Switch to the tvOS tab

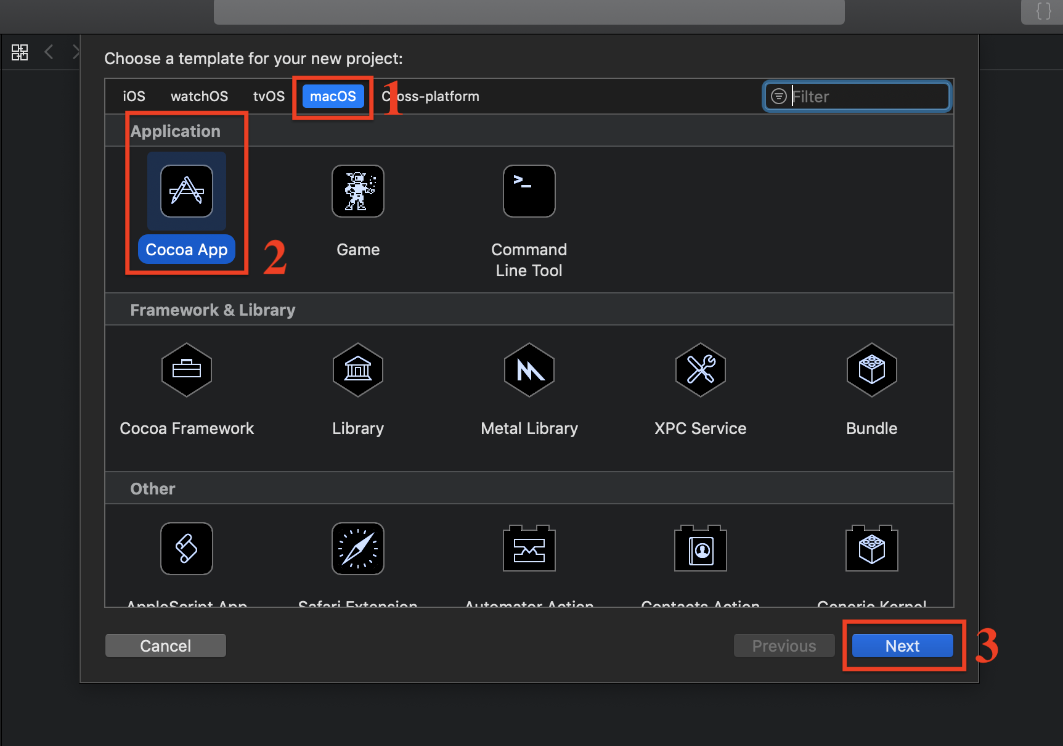pos(269,96)
